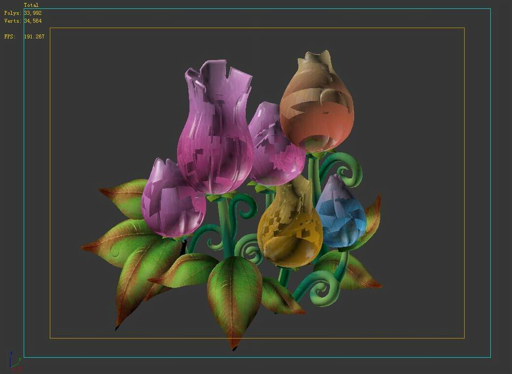Click the Total statistics label
This screenshot has width=512, height=374.
pos(32,4)
